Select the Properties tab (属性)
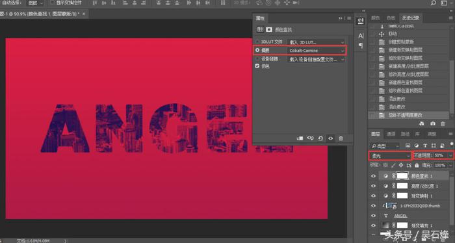Screen dimensions: 455x243 [260, 18]
